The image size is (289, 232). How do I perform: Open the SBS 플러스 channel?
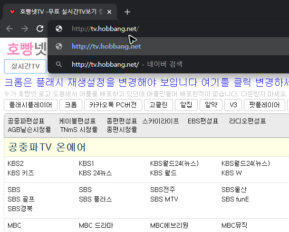click(95, 199)
